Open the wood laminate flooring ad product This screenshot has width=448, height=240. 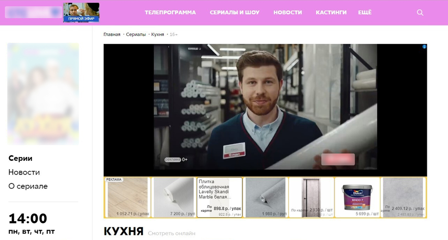pos(127,198)
